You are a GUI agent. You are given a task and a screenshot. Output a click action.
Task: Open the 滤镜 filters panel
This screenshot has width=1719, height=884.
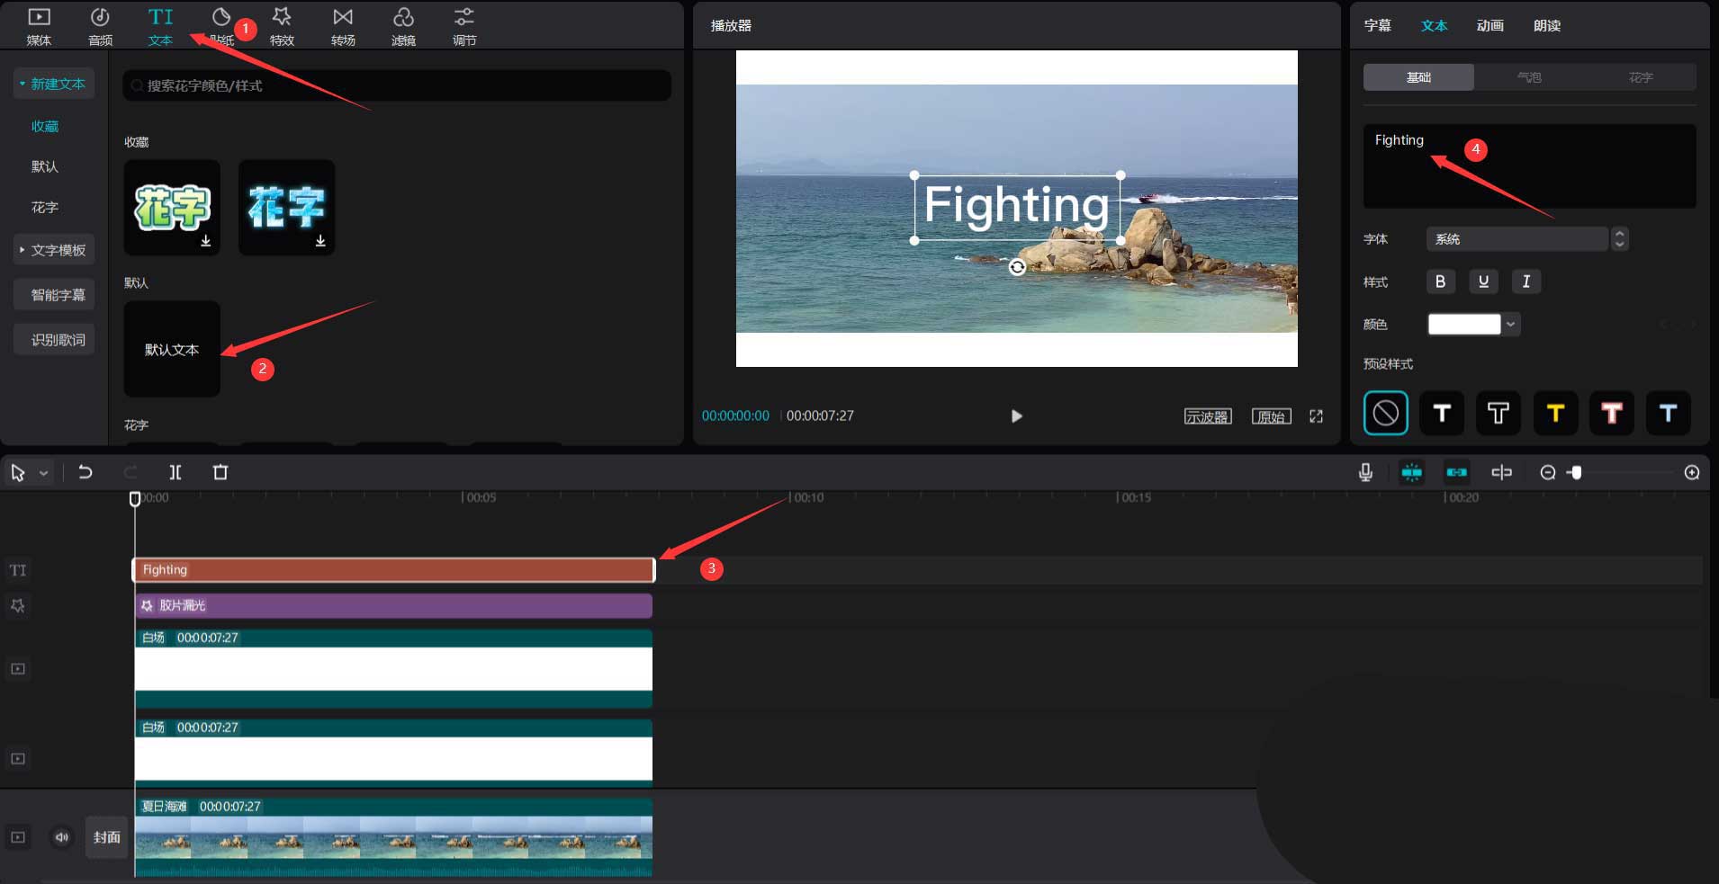coord(403,26)
